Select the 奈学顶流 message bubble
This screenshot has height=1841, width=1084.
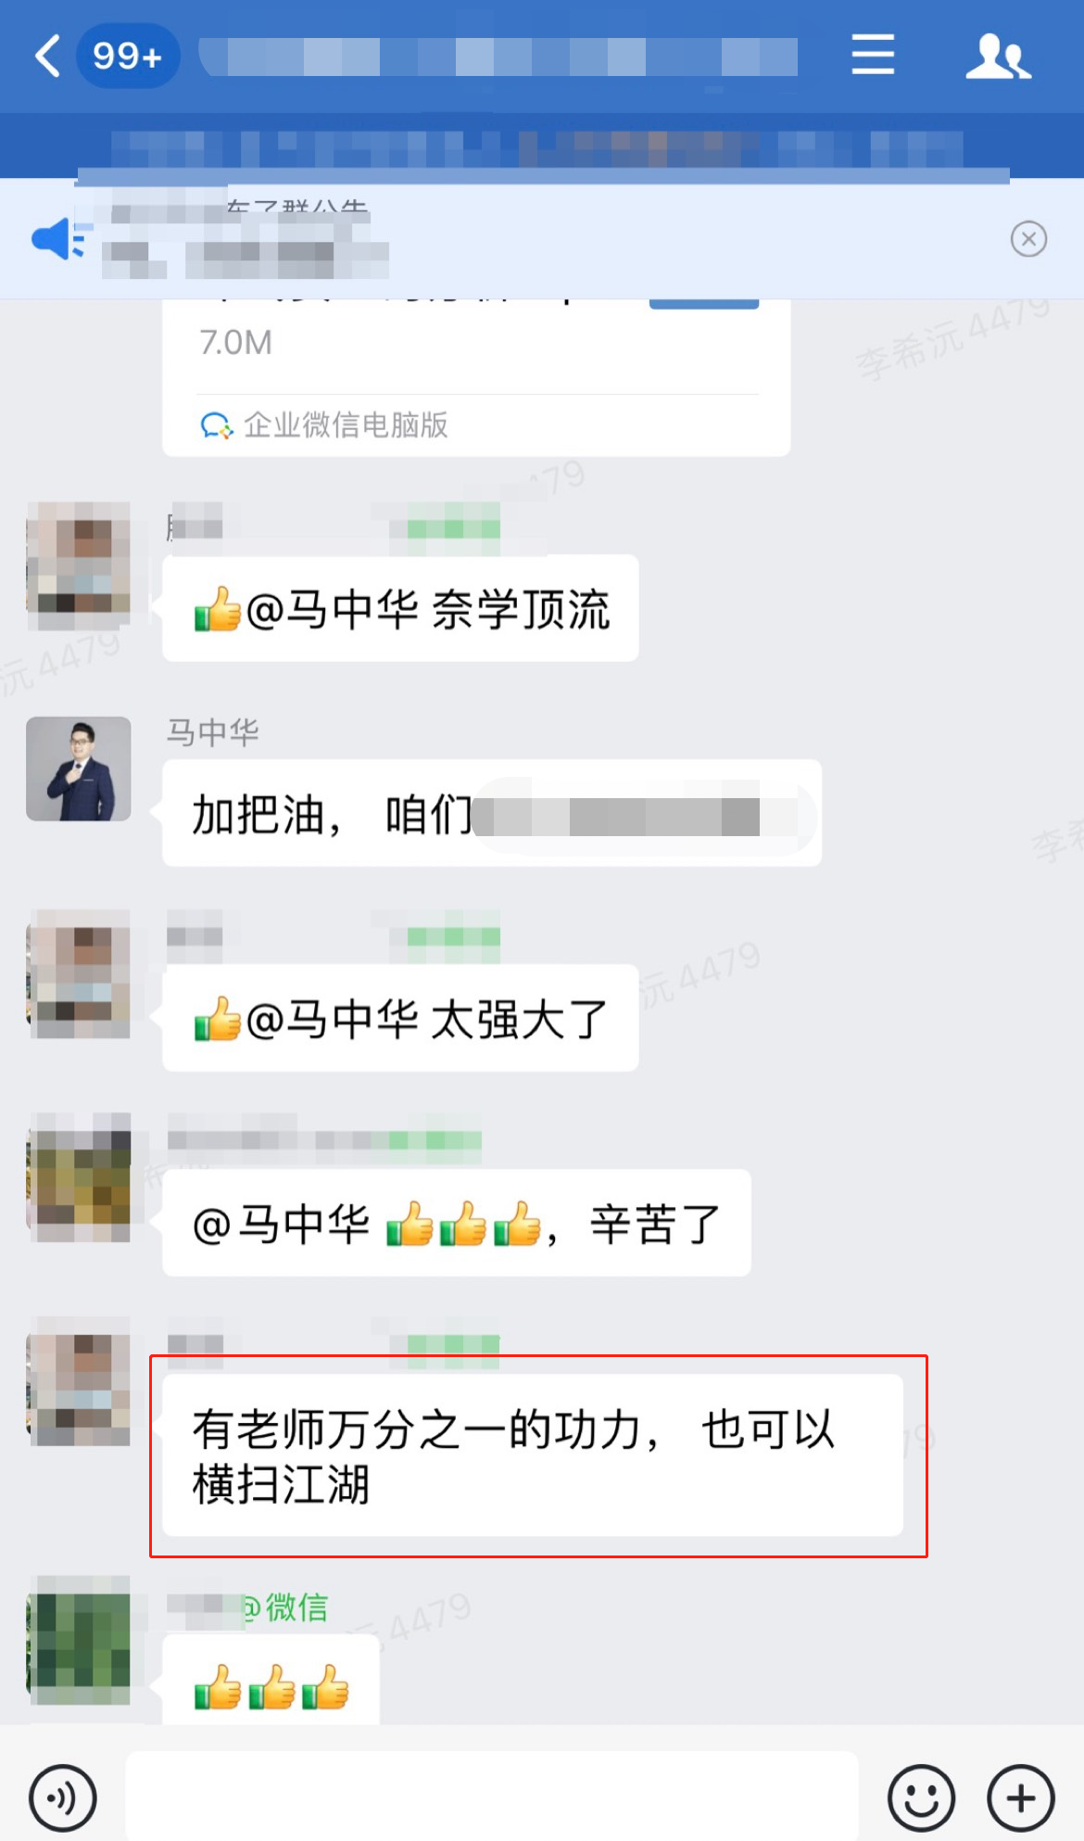(x=400, y=608)
